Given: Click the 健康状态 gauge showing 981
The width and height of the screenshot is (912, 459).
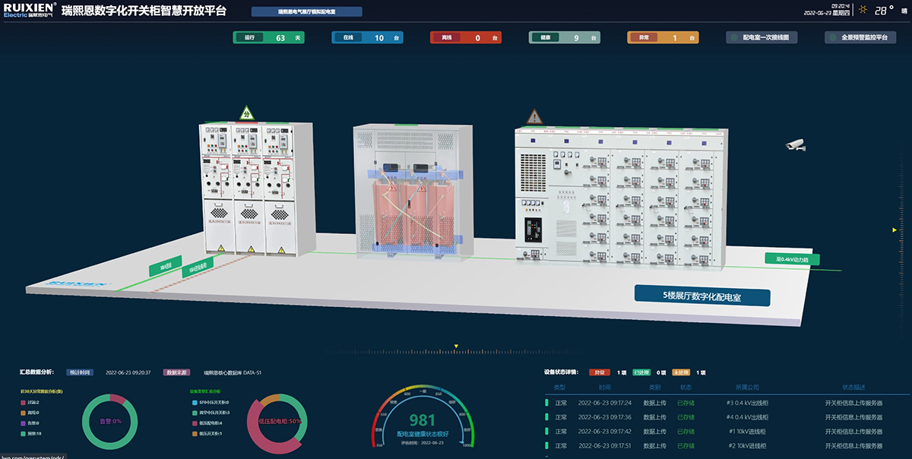Looking at the screenshot, I should point(424,419).
